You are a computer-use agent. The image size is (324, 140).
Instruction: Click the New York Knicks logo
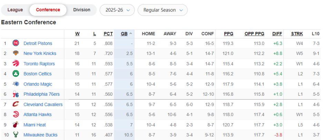pos(16,54)
